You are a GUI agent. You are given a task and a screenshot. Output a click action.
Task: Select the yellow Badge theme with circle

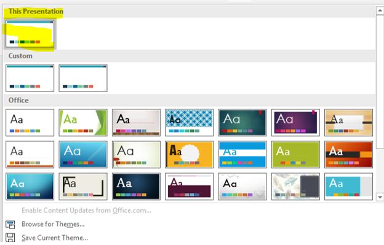point(190,154)
